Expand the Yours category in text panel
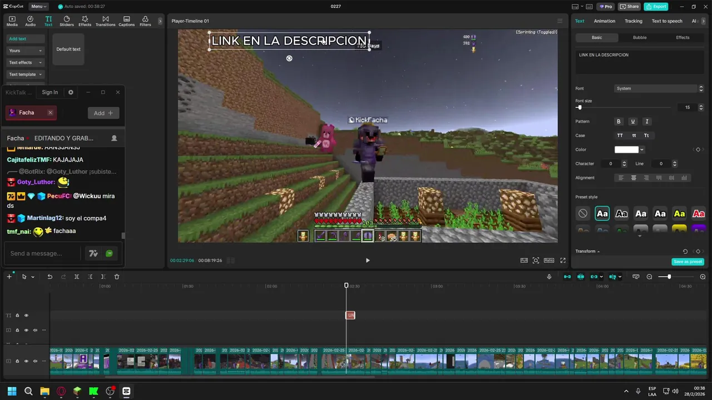This screenshot has width=712, height=400. pos(25,51)
